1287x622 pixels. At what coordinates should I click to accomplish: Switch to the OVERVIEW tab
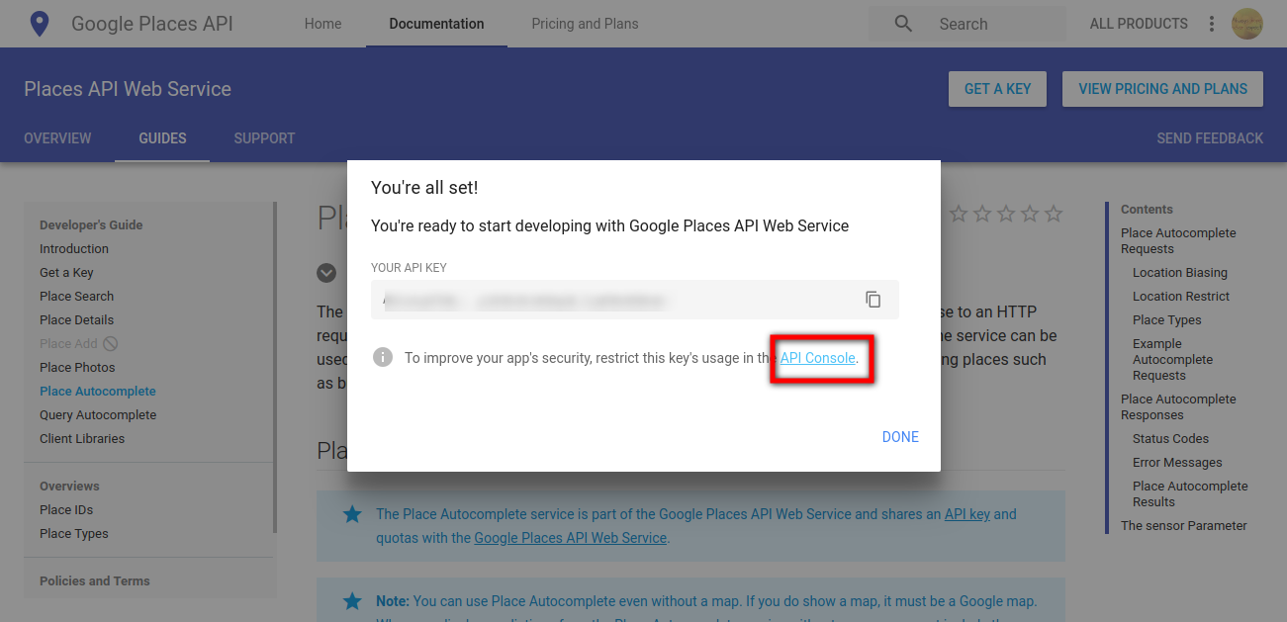tap(57, 138)
